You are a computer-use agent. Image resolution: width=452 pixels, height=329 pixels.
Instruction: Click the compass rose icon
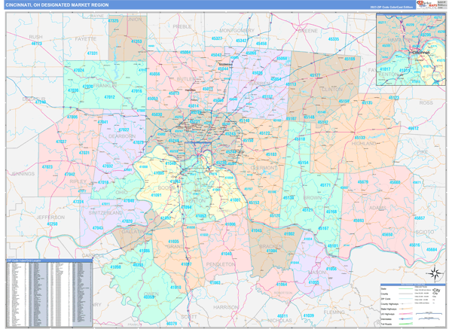point(435,273)
